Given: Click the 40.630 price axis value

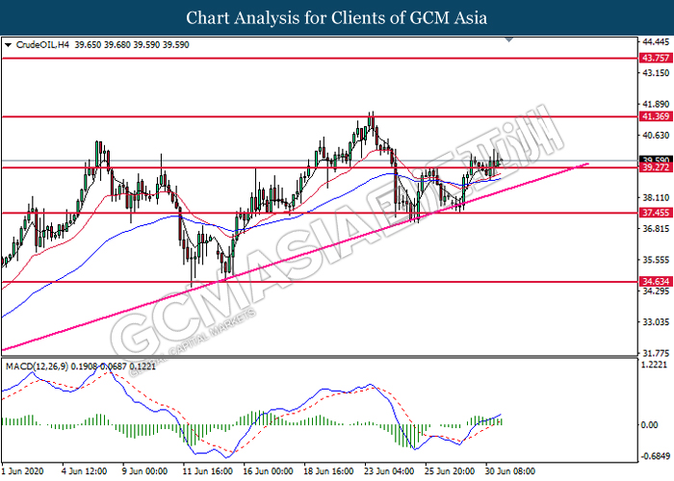Looking at the screenshot, I should (656, 136).
